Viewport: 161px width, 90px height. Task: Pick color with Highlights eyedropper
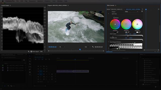pyautogui.click(x=140, y=32)
